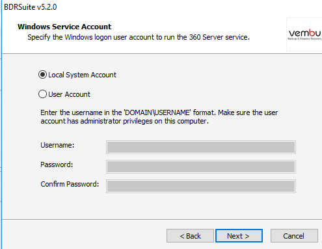This screenshot has height=249, width=322.
Task: Click the DOMAIN\USERNAME format instruction line
Action: click(x=159, y=112)
